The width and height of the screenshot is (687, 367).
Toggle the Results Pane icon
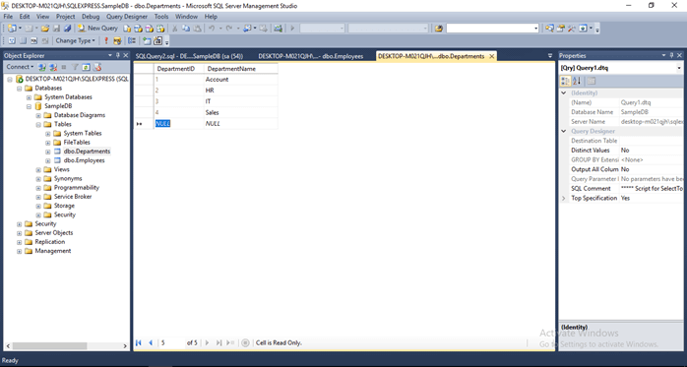tap(45, 40)
